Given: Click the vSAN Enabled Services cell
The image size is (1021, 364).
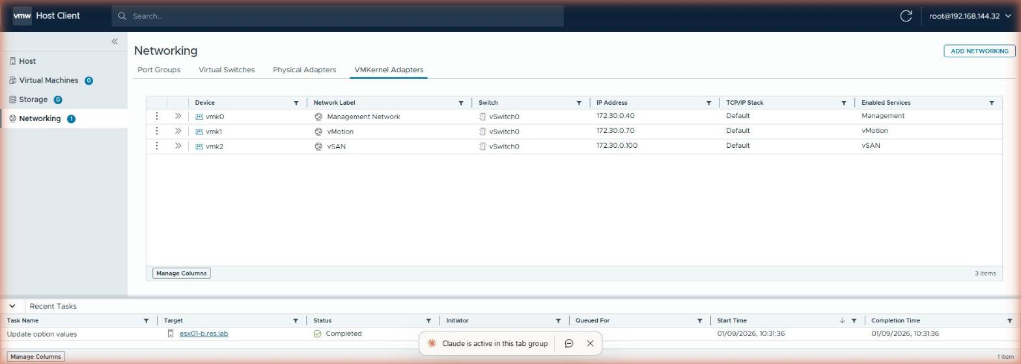Looking at the screenshot, I should click(x=871, y=146).
